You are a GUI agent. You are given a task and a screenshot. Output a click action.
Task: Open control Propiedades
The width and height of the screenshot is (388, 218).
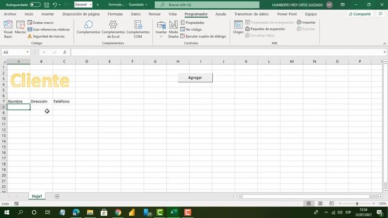click(193, 22)
